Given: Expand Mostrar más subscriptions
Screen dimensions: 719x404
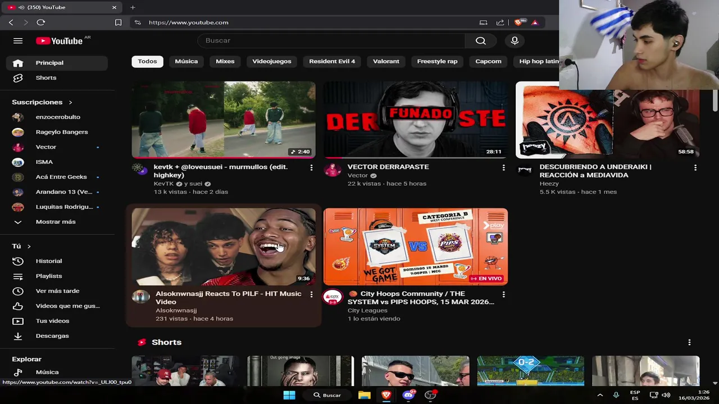Looking at the screenshot, I should click(57, 222).
